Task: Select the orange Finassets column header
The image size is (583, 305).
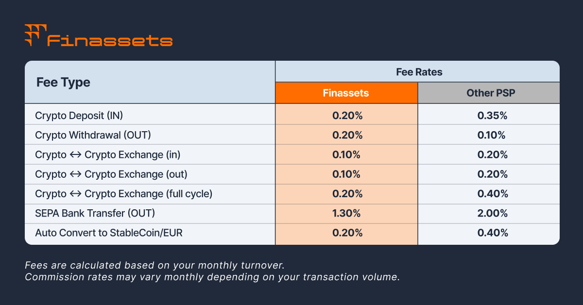Action: coord(346,93)
